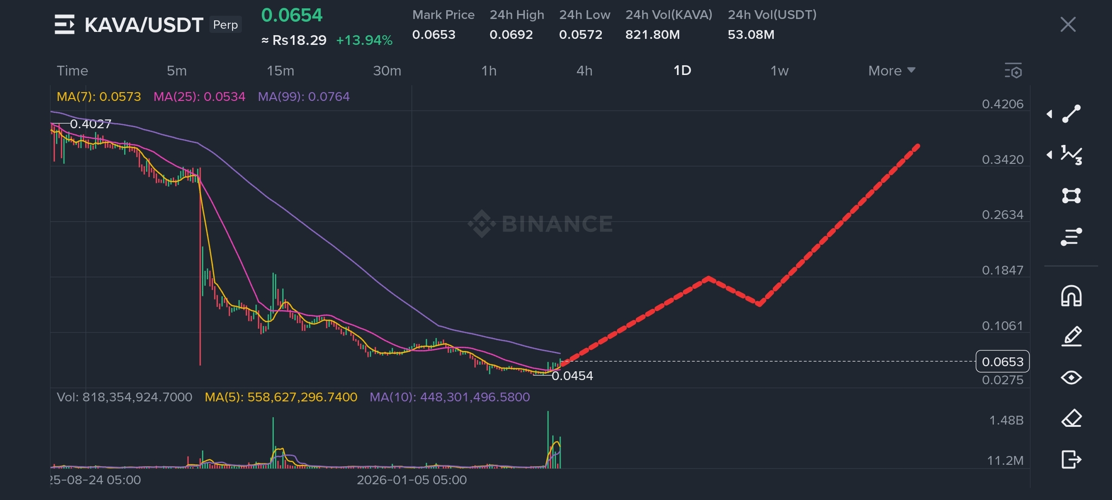The width and height of the screenshot is (1112, 500).
Task: Select the 1D interval
Action: pyautogui.click(x=682, y=70)
